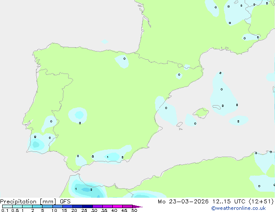Click the date text 'Mo 23-03-2026'
Viewport: 275px width, 212px height.
pos(180,201)
